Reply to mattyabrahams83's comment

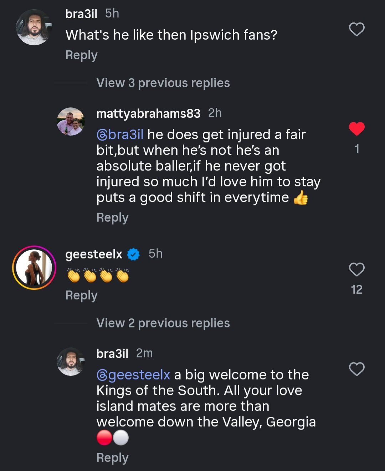point(112,218)
